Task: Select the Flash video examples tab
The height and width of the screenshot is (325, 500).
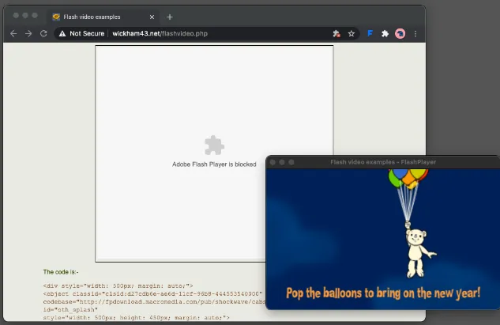Action: pyautogui.click(x=103, y=17)
